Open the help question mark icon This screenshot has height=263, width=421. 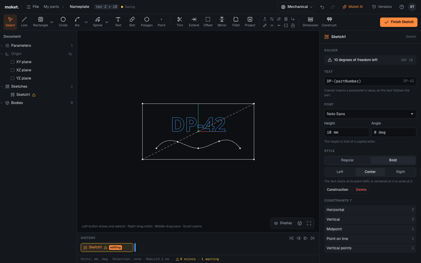[x=402, y=7]
